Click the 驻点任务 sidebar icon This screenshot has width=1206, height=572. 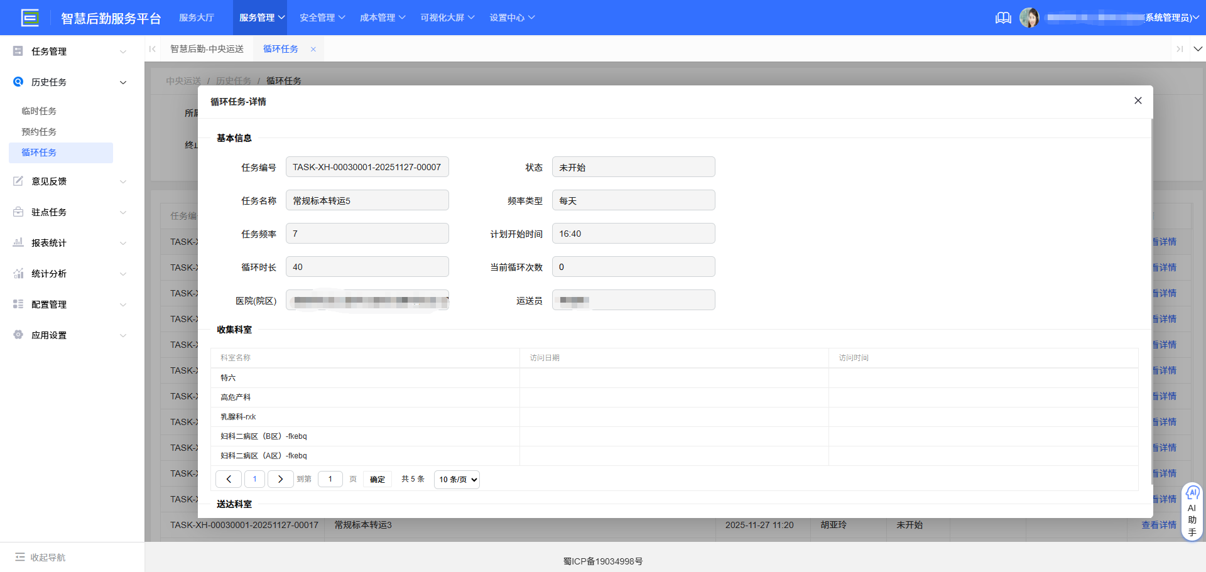pos(18,212)
